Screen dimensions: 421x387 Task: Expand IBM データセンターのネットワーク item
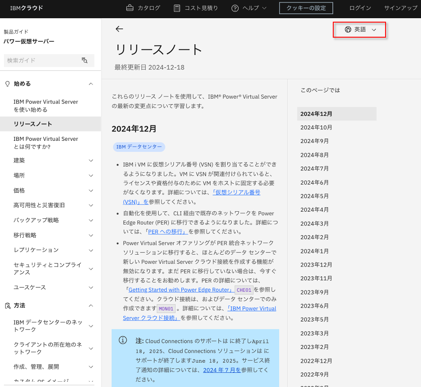tap(91, 326)
